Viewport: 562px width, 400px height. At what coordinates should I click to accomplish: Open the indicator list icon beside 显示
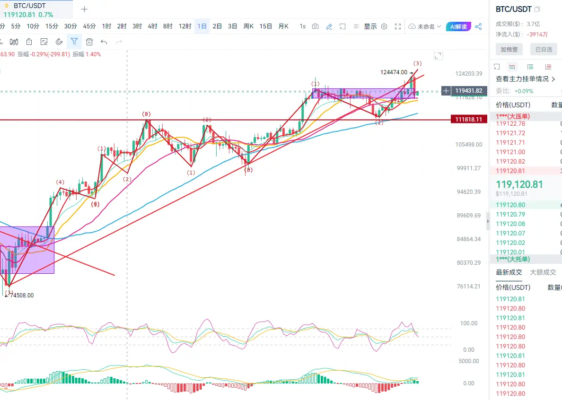[x=356, y=26]
